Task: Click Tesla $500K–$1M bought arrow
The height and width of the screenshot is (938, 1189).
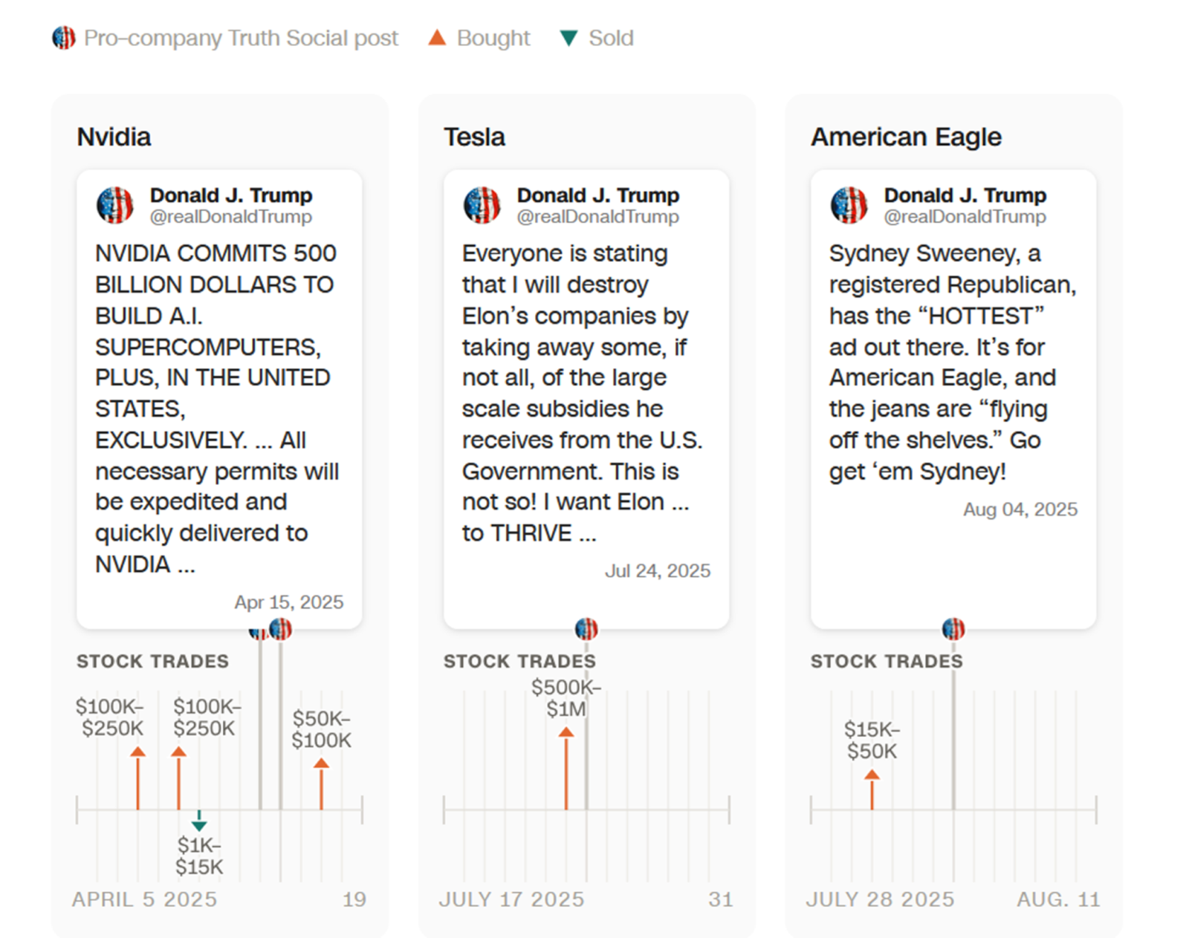Action: (x=566, y=769)
